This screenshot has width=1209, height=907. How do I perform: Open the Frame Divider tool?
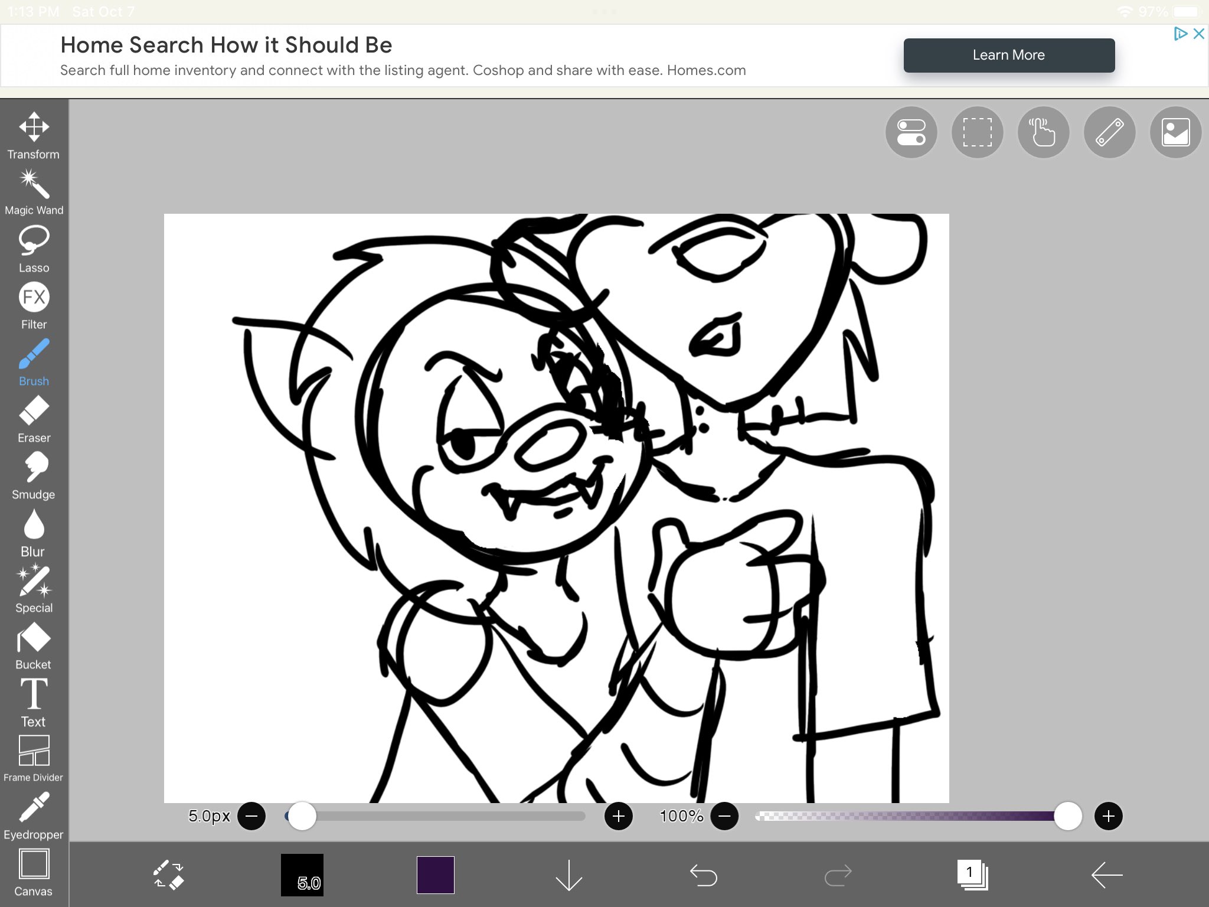pos(34,758)
